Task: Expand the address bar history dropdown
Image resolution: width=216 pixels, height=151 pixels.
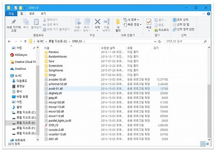Action: (155, 42)
